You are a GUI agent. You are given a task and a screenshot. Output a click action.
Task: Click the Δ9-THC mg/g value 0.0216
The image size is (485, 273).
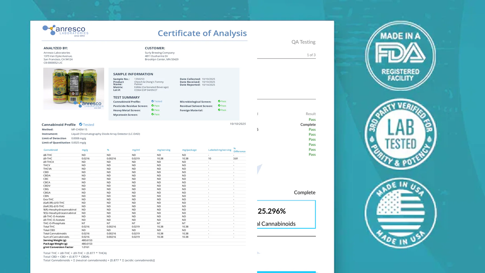[x=86, y=158]
